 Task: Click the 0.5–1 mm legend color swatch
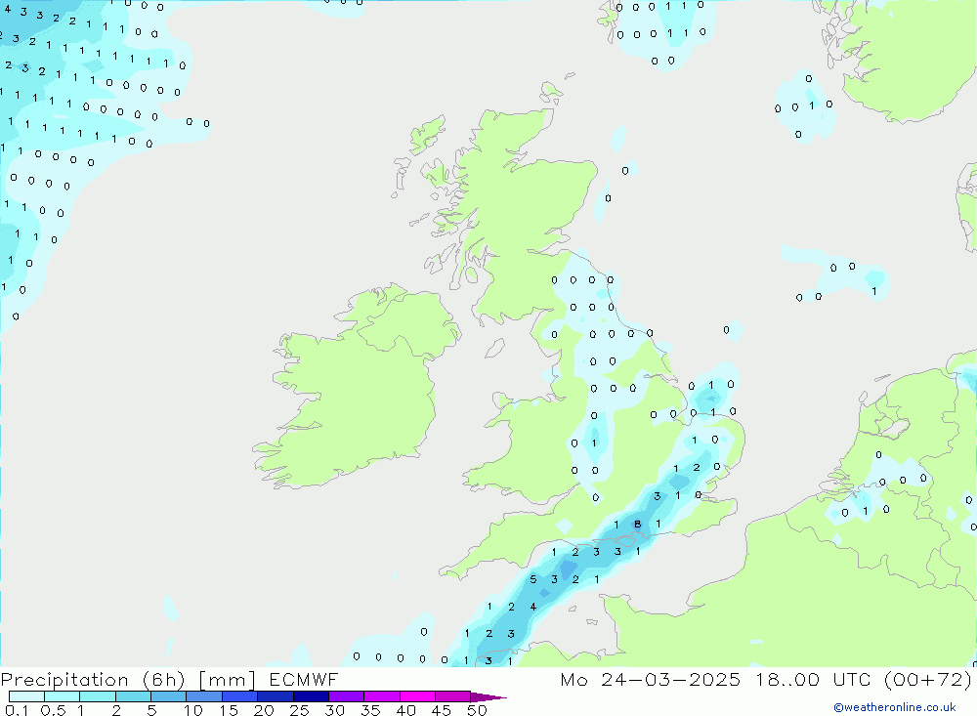(62, 696)
